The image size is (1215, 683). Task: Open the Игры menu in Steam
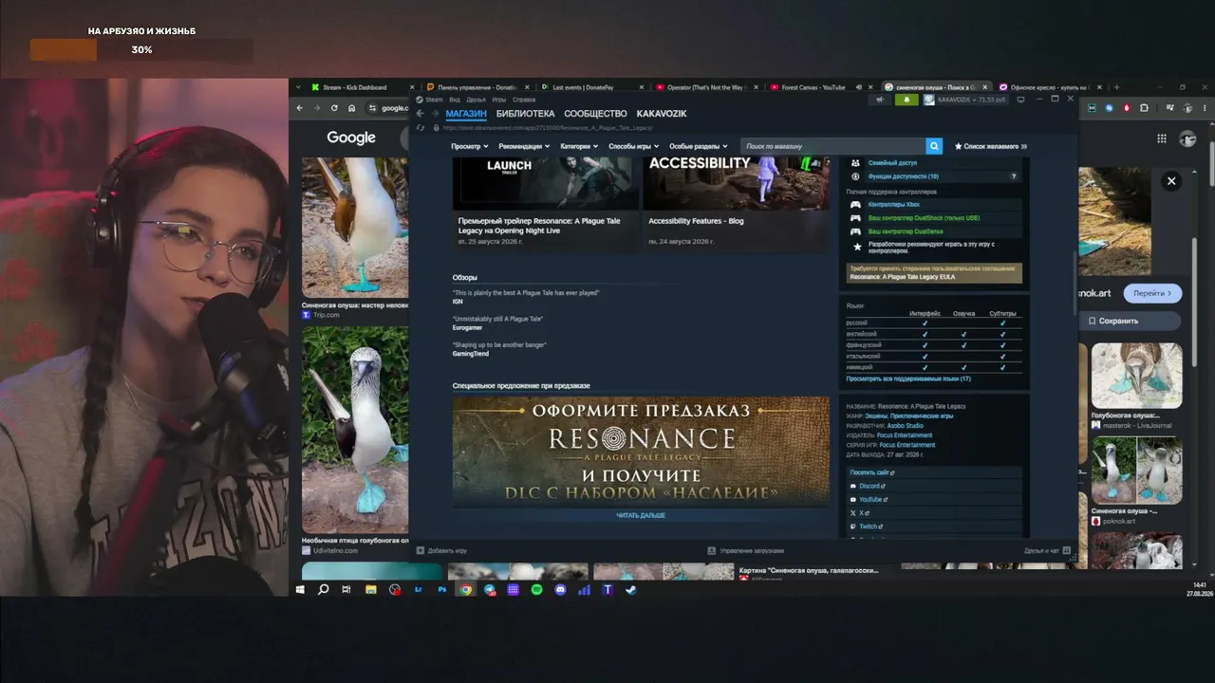pyautogui.click(x=499, y=100)
